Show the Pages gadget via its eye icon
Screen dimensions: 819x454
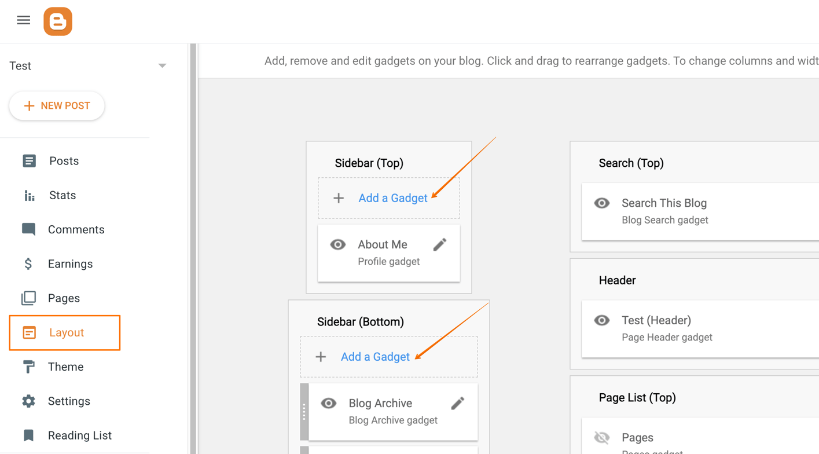tap(601, 437)
